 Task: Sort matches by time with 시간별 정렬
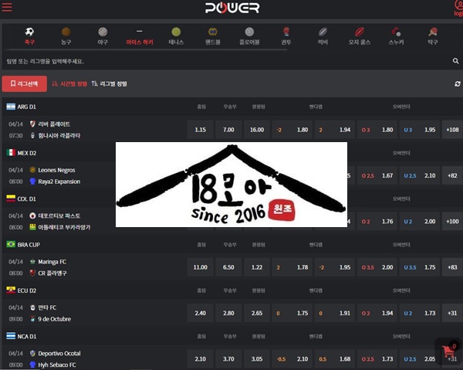click(x=69, y=83)
